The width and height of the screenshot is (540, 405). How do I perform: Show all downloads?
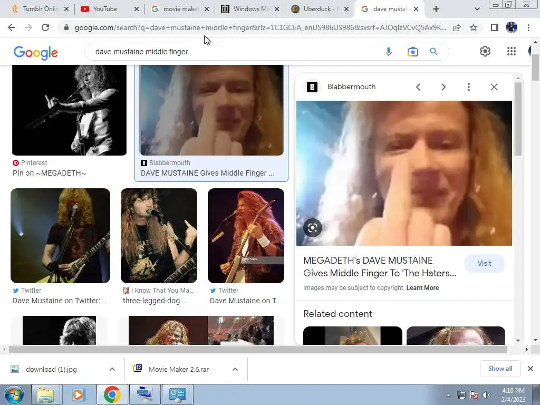tap(500, 369)
